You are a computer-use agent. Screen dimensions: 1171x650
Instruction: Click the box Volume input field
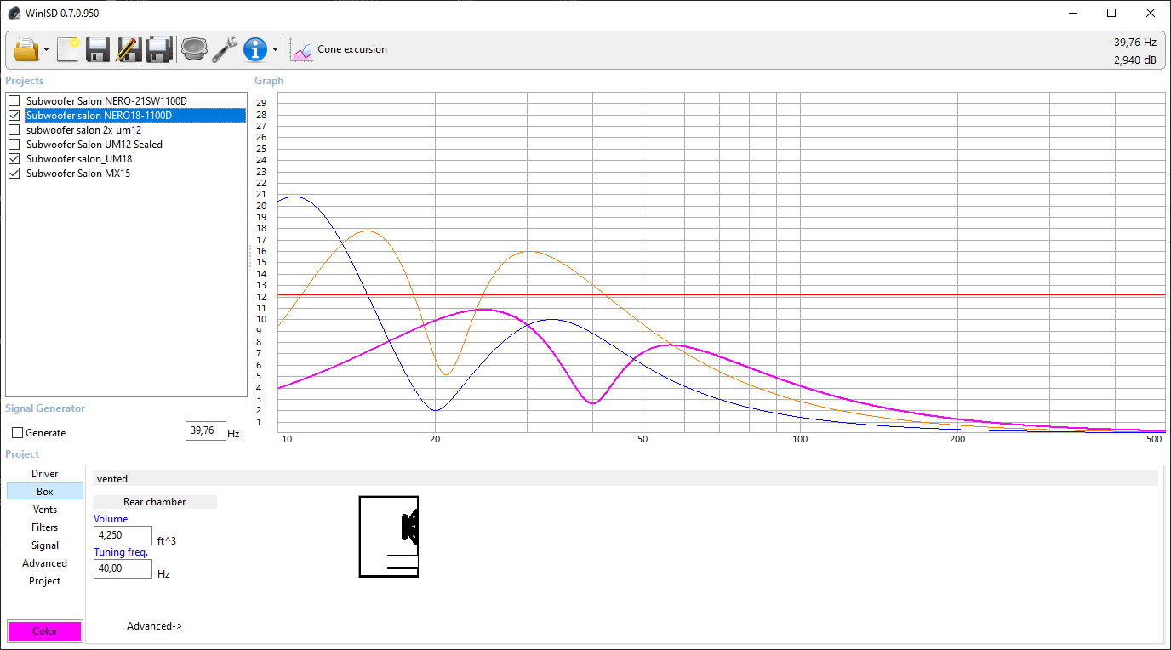123,535
